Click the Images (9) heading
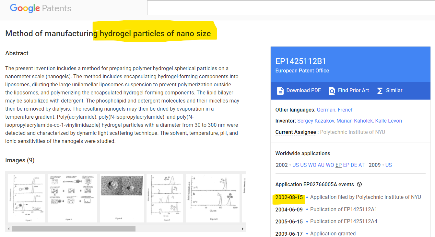Viewport: 435px width, 237px height. [20, 160]
